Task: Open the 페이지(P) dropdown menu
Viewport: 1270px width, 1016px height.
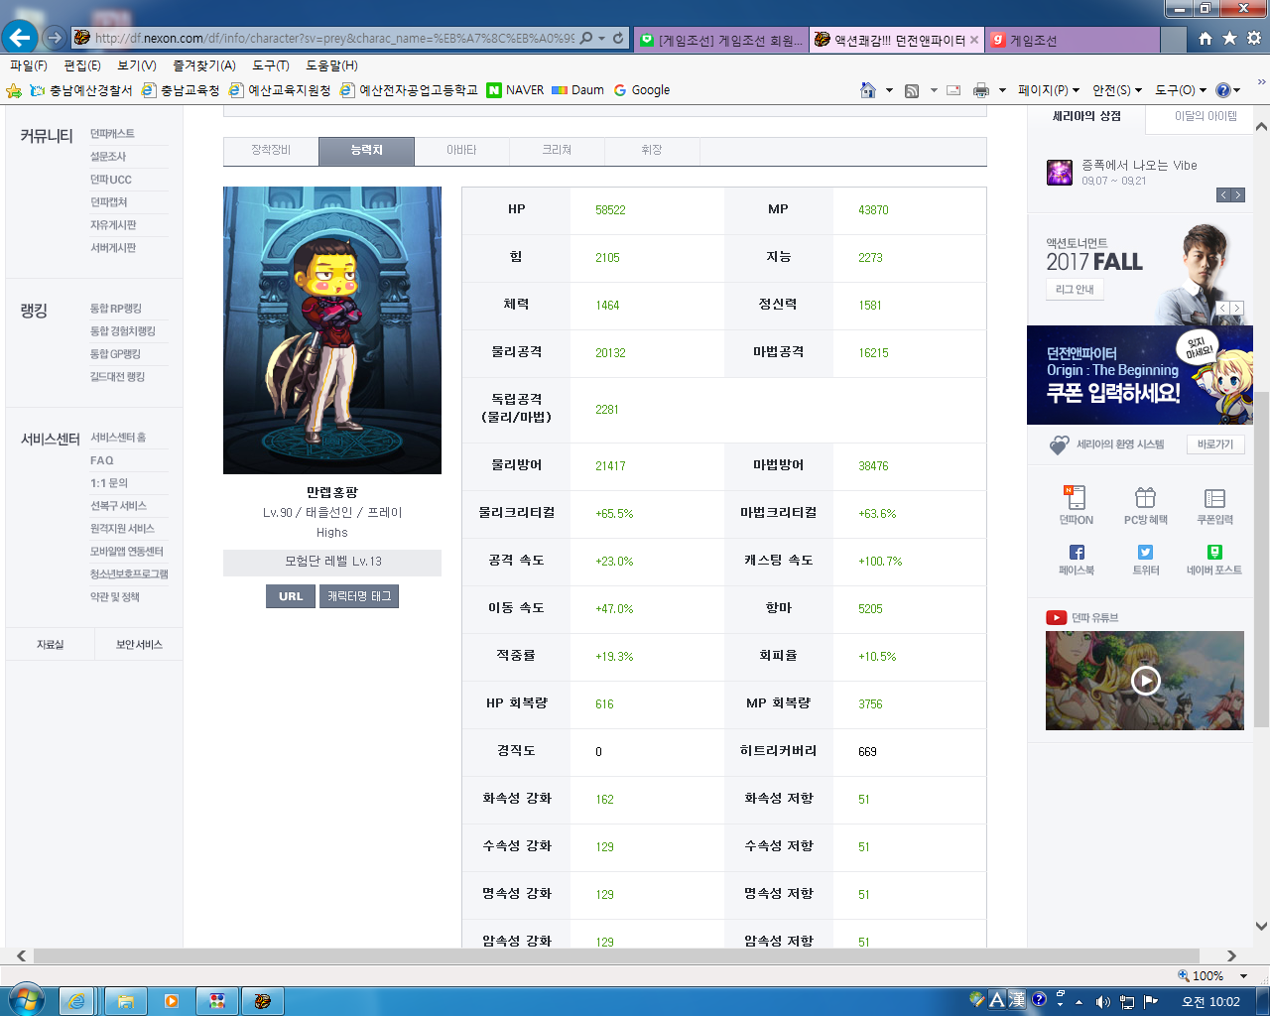Action: coord(1049,90)
